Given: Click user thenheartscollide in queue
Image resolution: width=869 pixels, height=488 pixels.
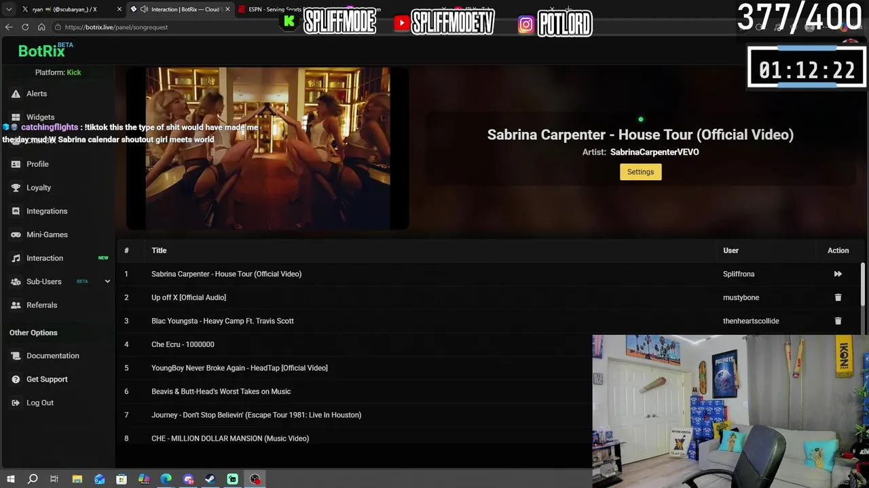Looking at the screenshot, I should point(751,321).
